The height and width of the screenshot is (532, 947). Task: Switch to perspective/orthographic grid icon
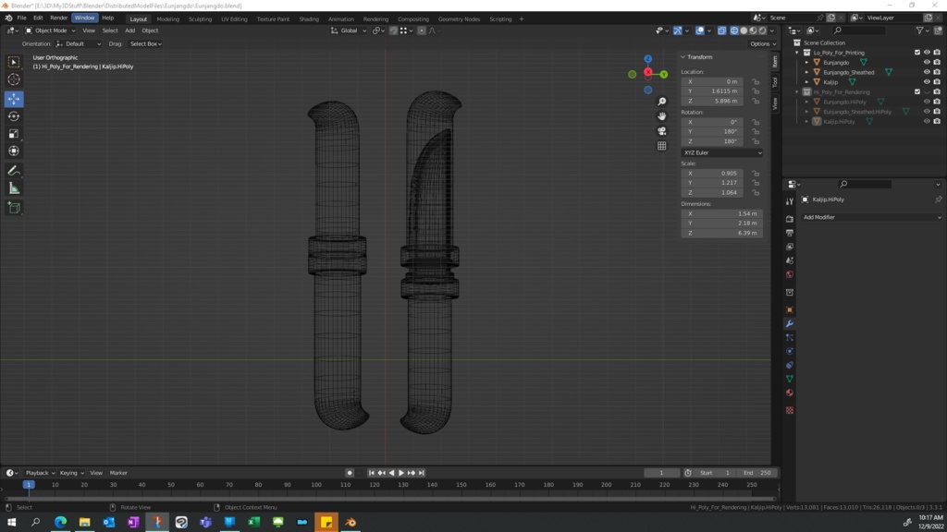coord(662,146)
